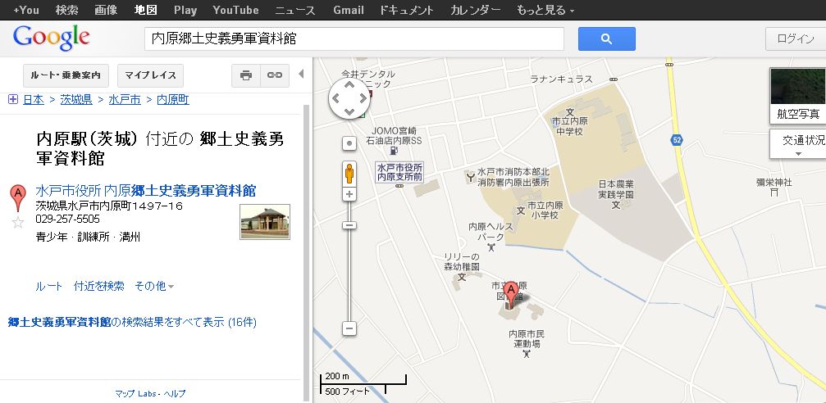
Task: Click the print icon
Action: (245, 75)
